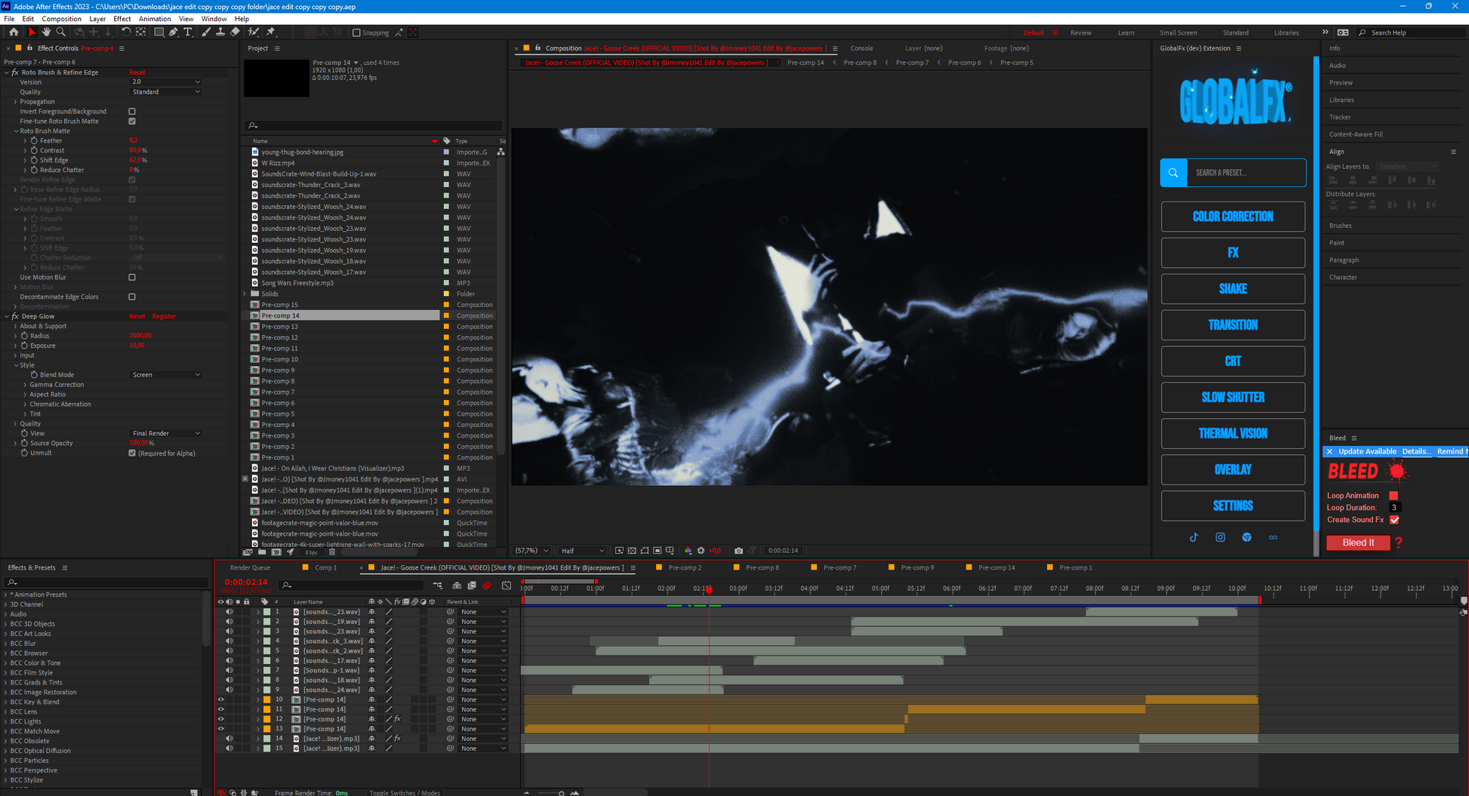Open the Composition menu
Image resolution: width=1469 pixels, height=796 pixels.
[x=61, y=19]
